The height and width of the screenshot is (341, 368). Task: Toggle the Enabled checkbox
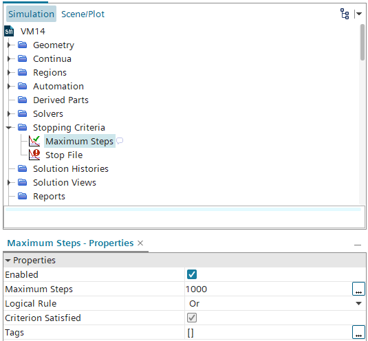pos(192,274)
